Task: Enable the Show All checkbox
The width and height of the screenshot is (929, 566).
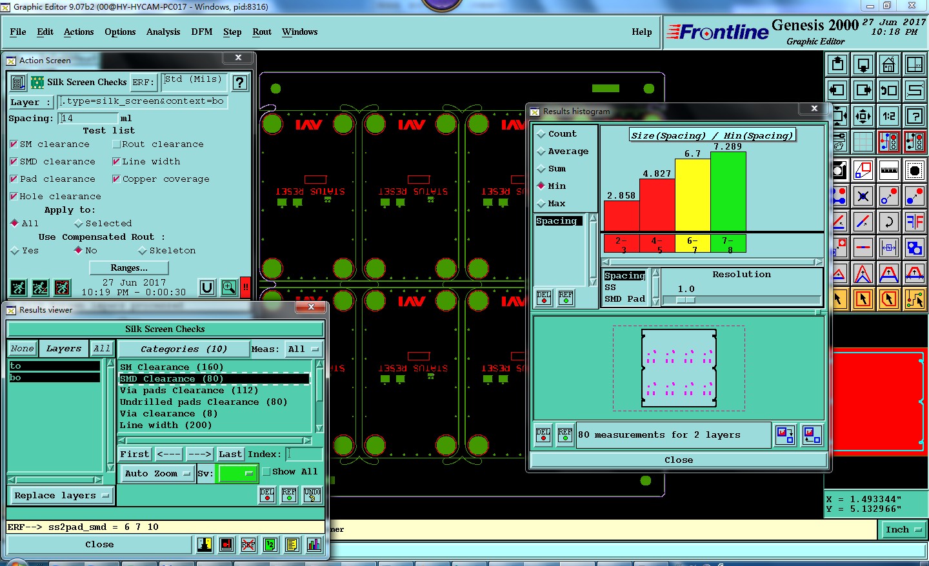Action: click(x=266, y=472)
